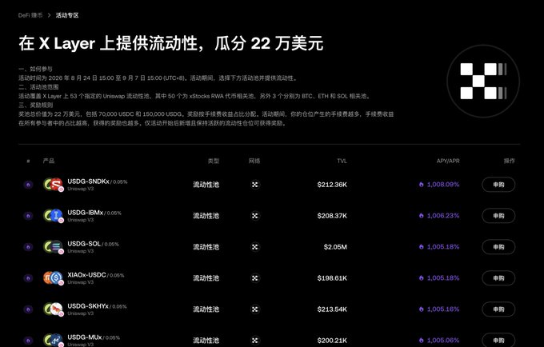Image resolution: width=544 pixels, height=347 pixels.
Task: Click the 申购 button for USDG-SNDKx
Action: pyautogui.click(x=498, y=185)
